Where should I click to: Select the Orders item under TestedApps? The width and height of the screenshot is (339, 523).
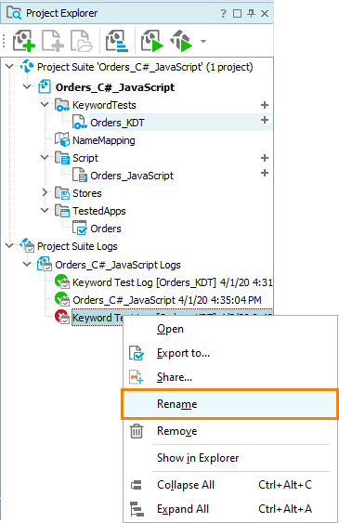(x=106, y=229)
